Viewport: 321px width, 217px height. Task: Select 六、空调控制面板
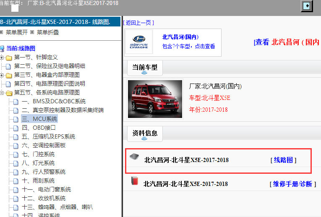click(44, 145)
